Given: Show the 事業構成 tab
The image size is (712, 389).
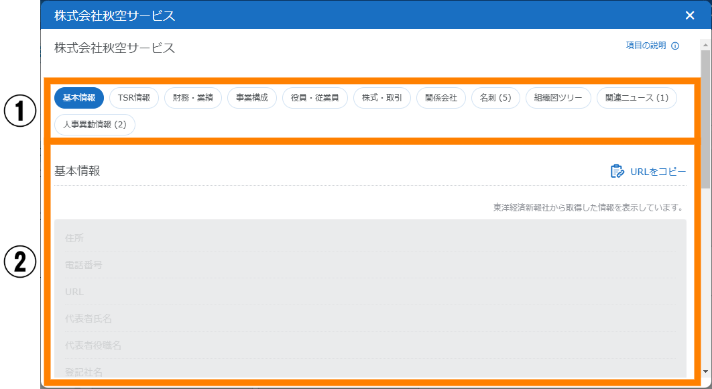Looking at the screenshot, I should [x=252, y=98].
